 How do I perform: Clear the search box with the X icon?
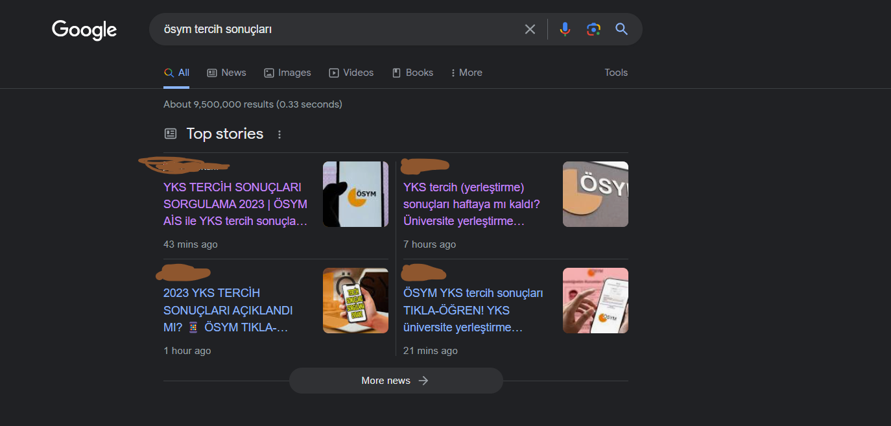[x=530, y=29]
